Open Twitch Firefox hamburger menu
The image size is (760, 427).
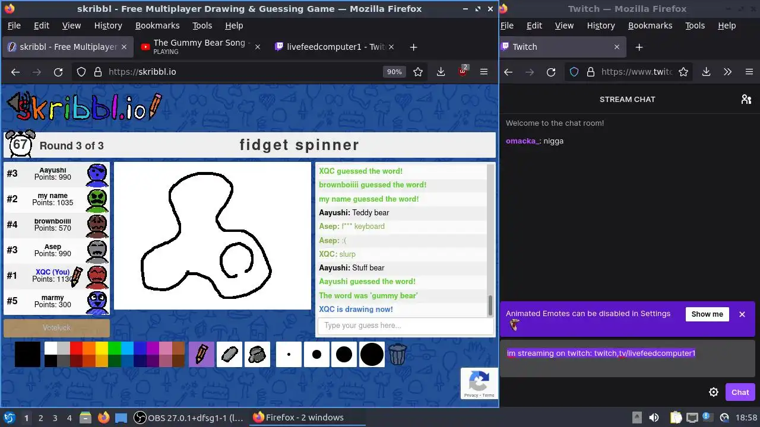coord(749,72)
